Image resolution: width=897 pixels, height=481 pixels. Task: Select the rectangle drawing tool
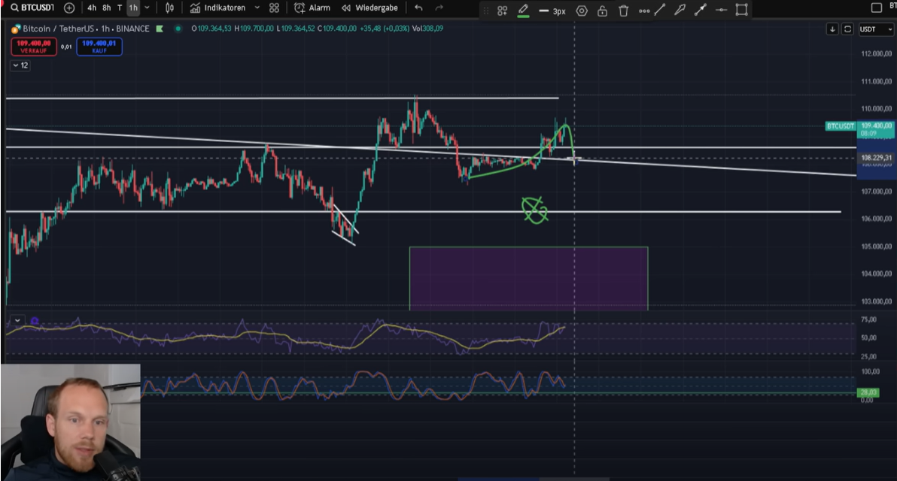click(x=741, y=10)
